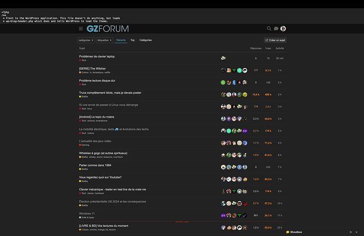The height and width of the screenshot is (236, 364).
Task: Open the [SERIE] The Witcher topic
Action: [x=92, y=68]
